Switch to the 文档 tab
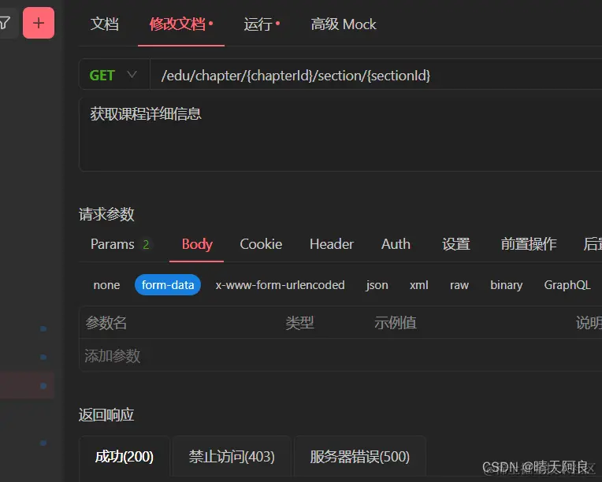Viewport: 602px width, 482px height. click(x=105, y=24)
